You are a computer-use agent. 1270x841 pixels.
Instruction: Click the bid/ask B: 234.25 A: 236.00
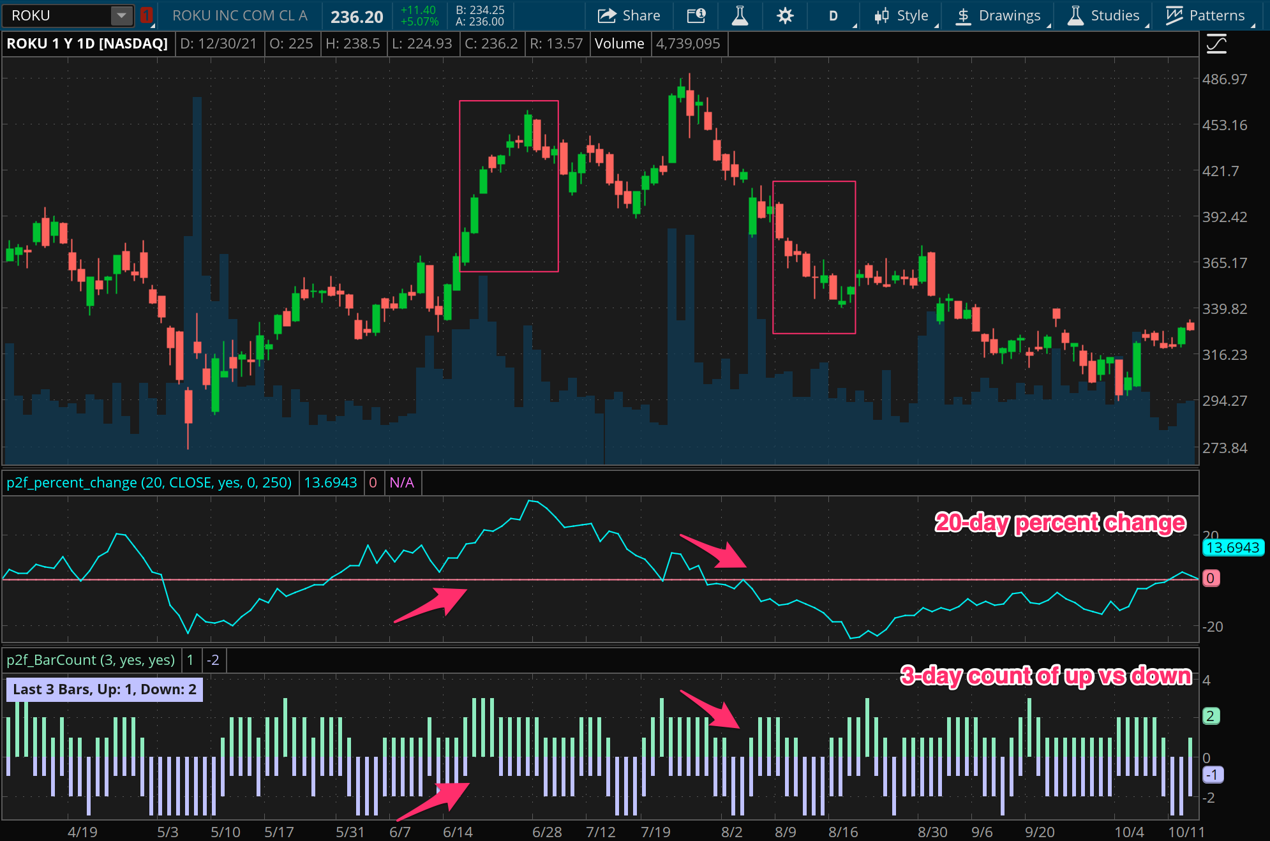[480, 16]
